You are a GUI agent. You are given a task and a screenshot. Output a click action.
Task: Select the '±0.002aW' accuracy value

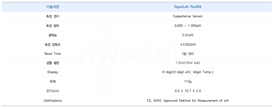[188, 45]
